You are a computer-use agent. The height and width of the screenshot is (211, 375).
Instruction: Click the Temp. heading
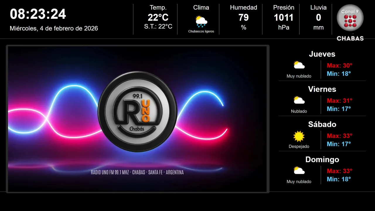[x=158, y=8]
